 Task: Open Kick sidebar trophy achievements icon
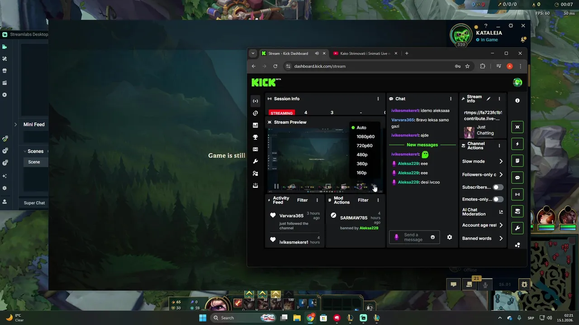255,137
